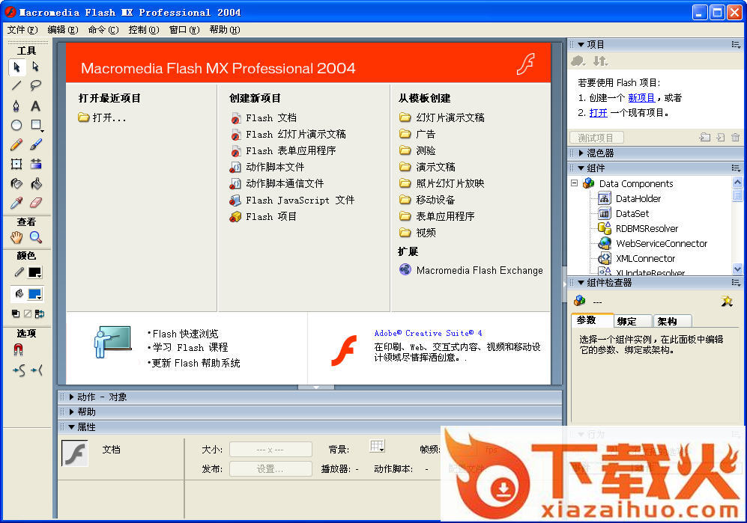Click the black and white colors icon
The image size is (747, 523).
pos(16,314)
